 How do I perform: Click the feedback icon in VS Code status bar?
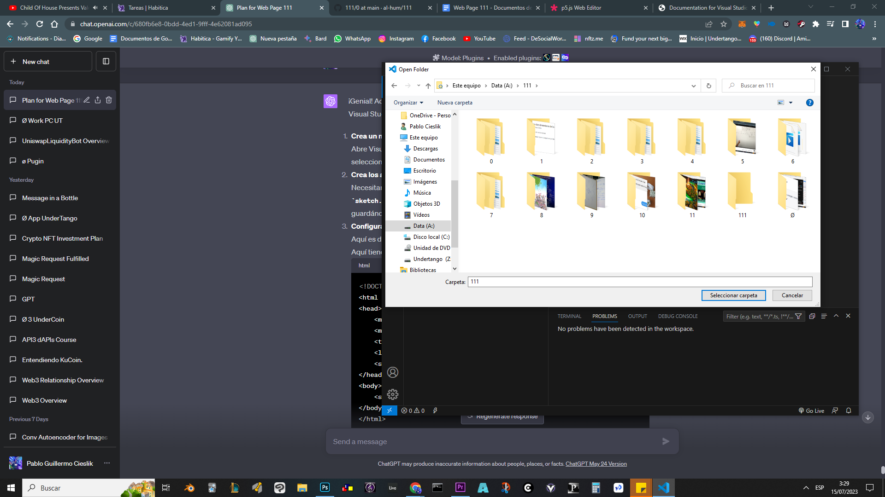(x=835, y=410)
